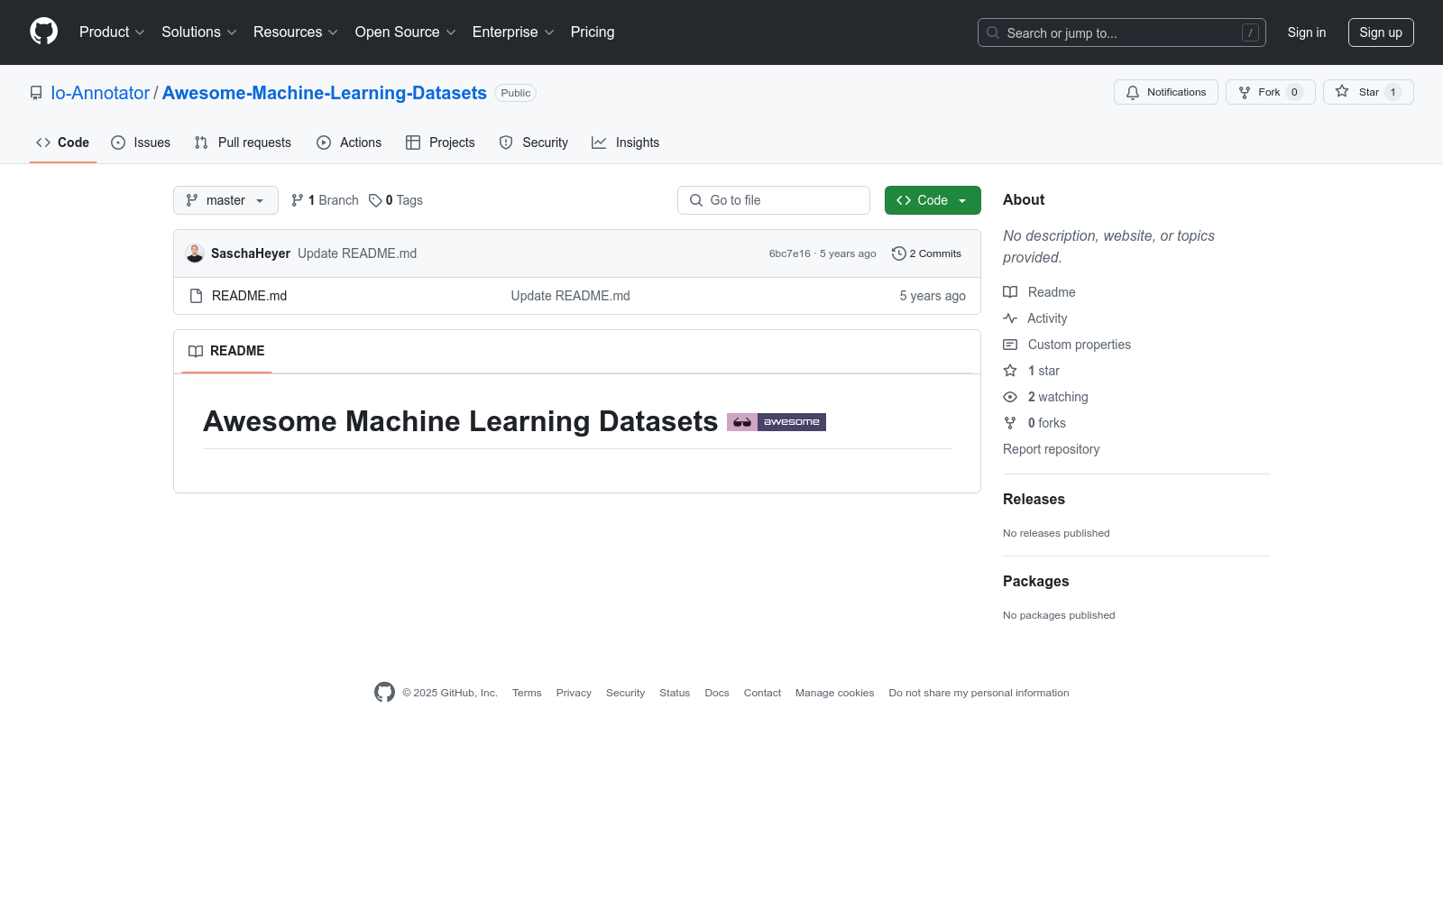Click the Notifications bell button
The width and height of the screenshot is (1443, 902).
pos(1166,92)
